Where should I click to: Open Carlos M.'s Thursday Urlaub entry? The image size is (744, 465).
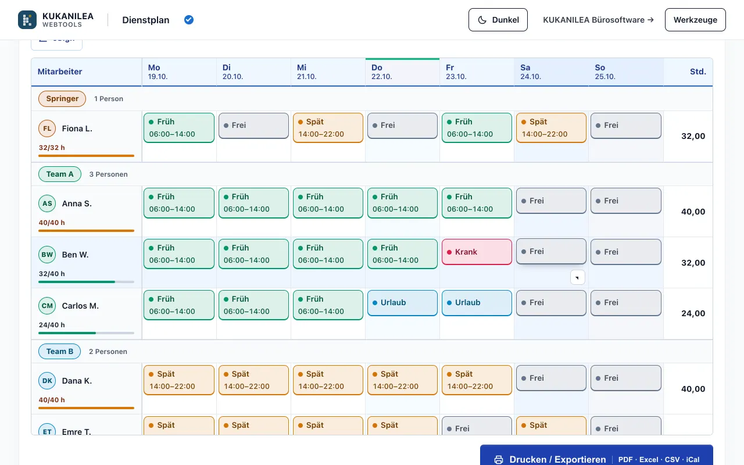pos(402,303)
